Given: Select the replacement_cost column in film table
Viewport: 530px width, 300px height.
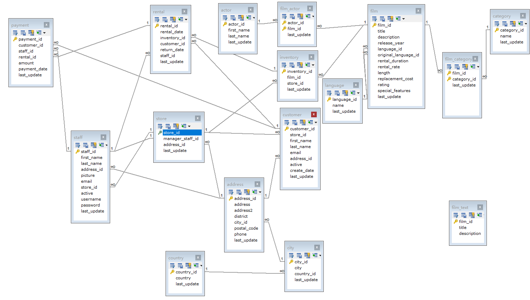Looking at the screenshot, I should pyautogui.click(x=395, y=79).
